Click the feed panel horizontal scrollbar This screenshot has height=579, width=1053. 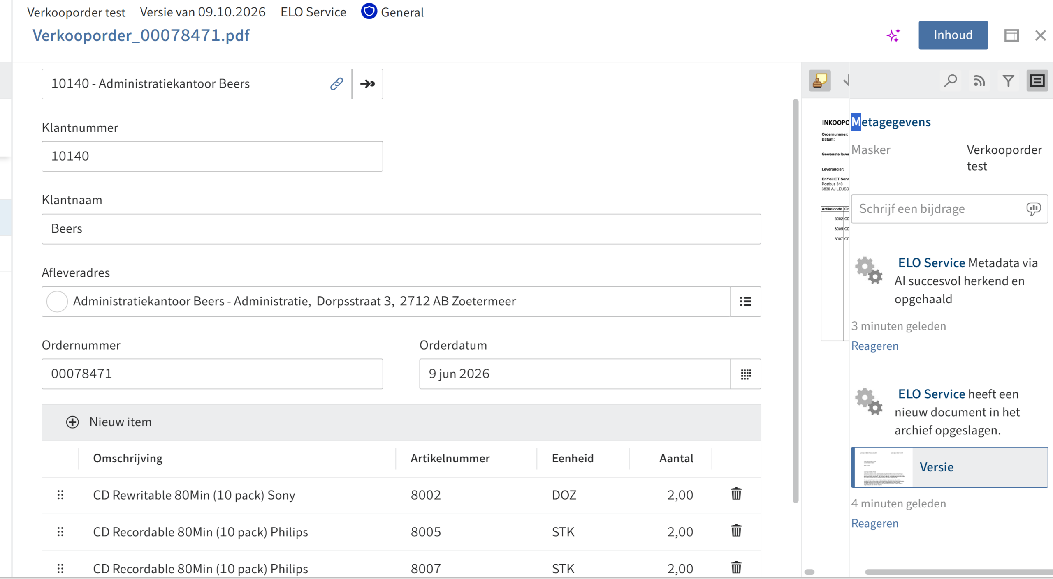coord(958,572)
